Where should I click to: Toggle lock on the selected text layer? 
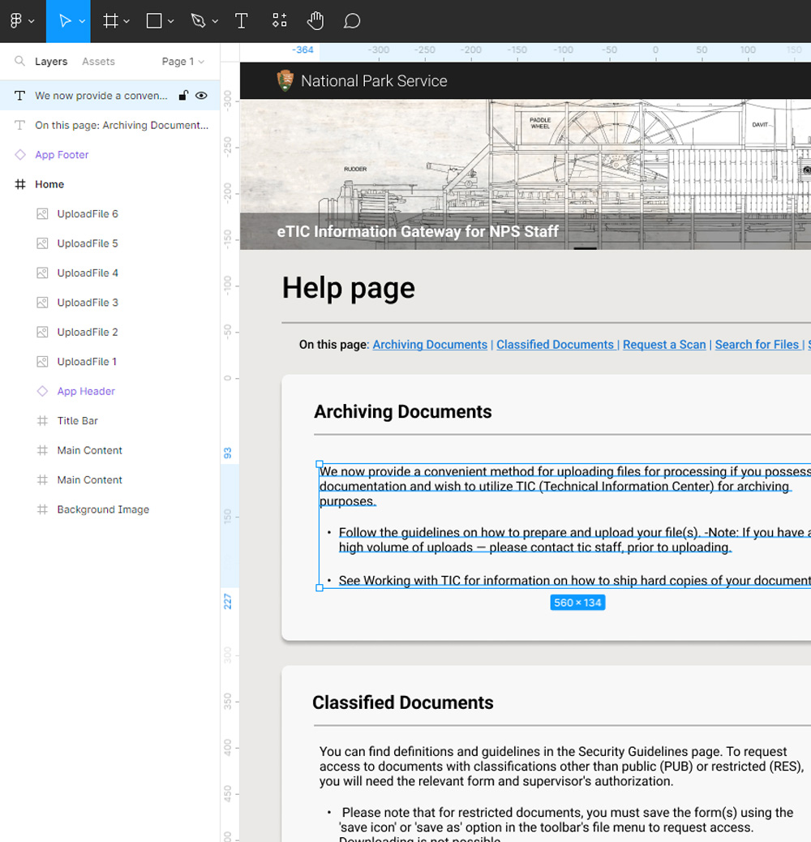point(183,96)
